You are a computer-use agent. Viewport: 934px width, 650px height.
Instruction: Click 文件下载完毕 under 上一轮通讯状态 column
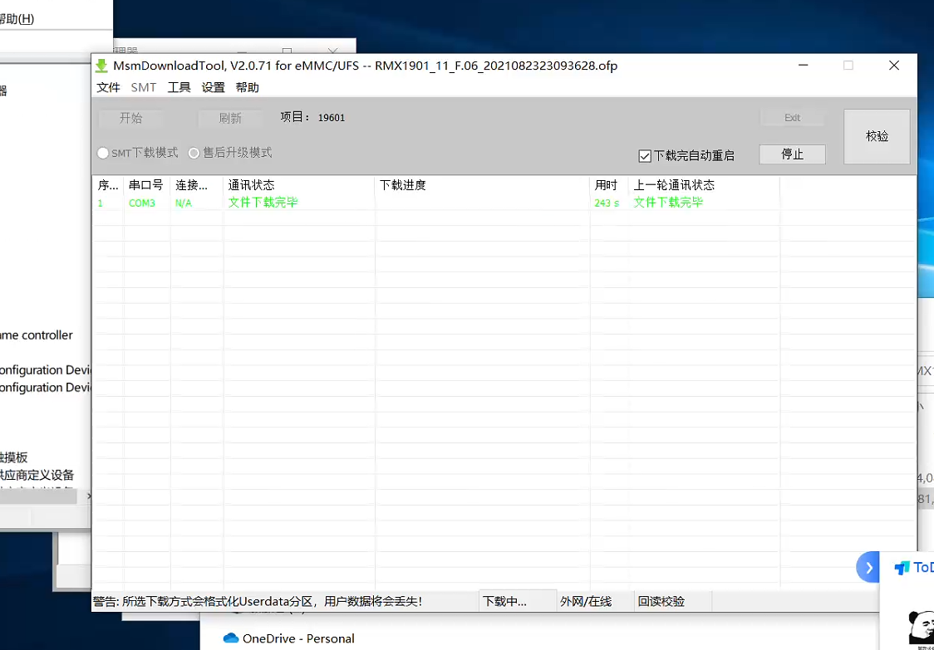[668, 203]
